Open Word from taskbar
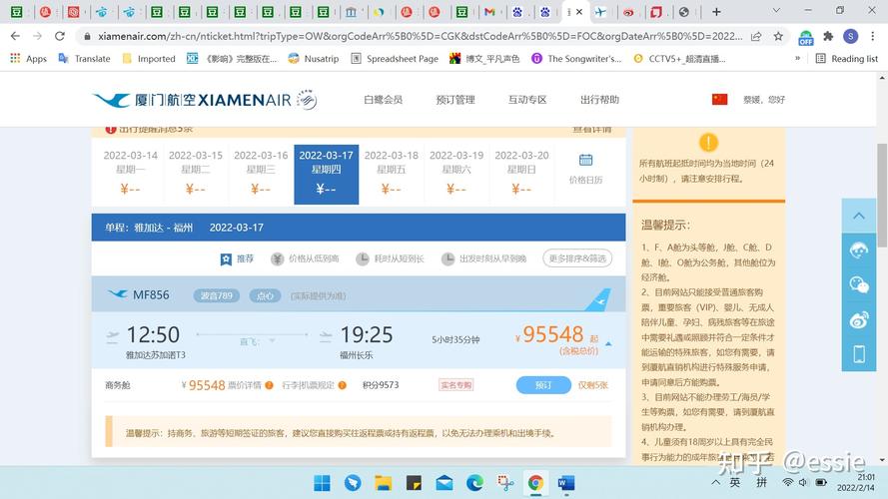The height and width of the screenshot is (499, 888). [x=566, y=483]
